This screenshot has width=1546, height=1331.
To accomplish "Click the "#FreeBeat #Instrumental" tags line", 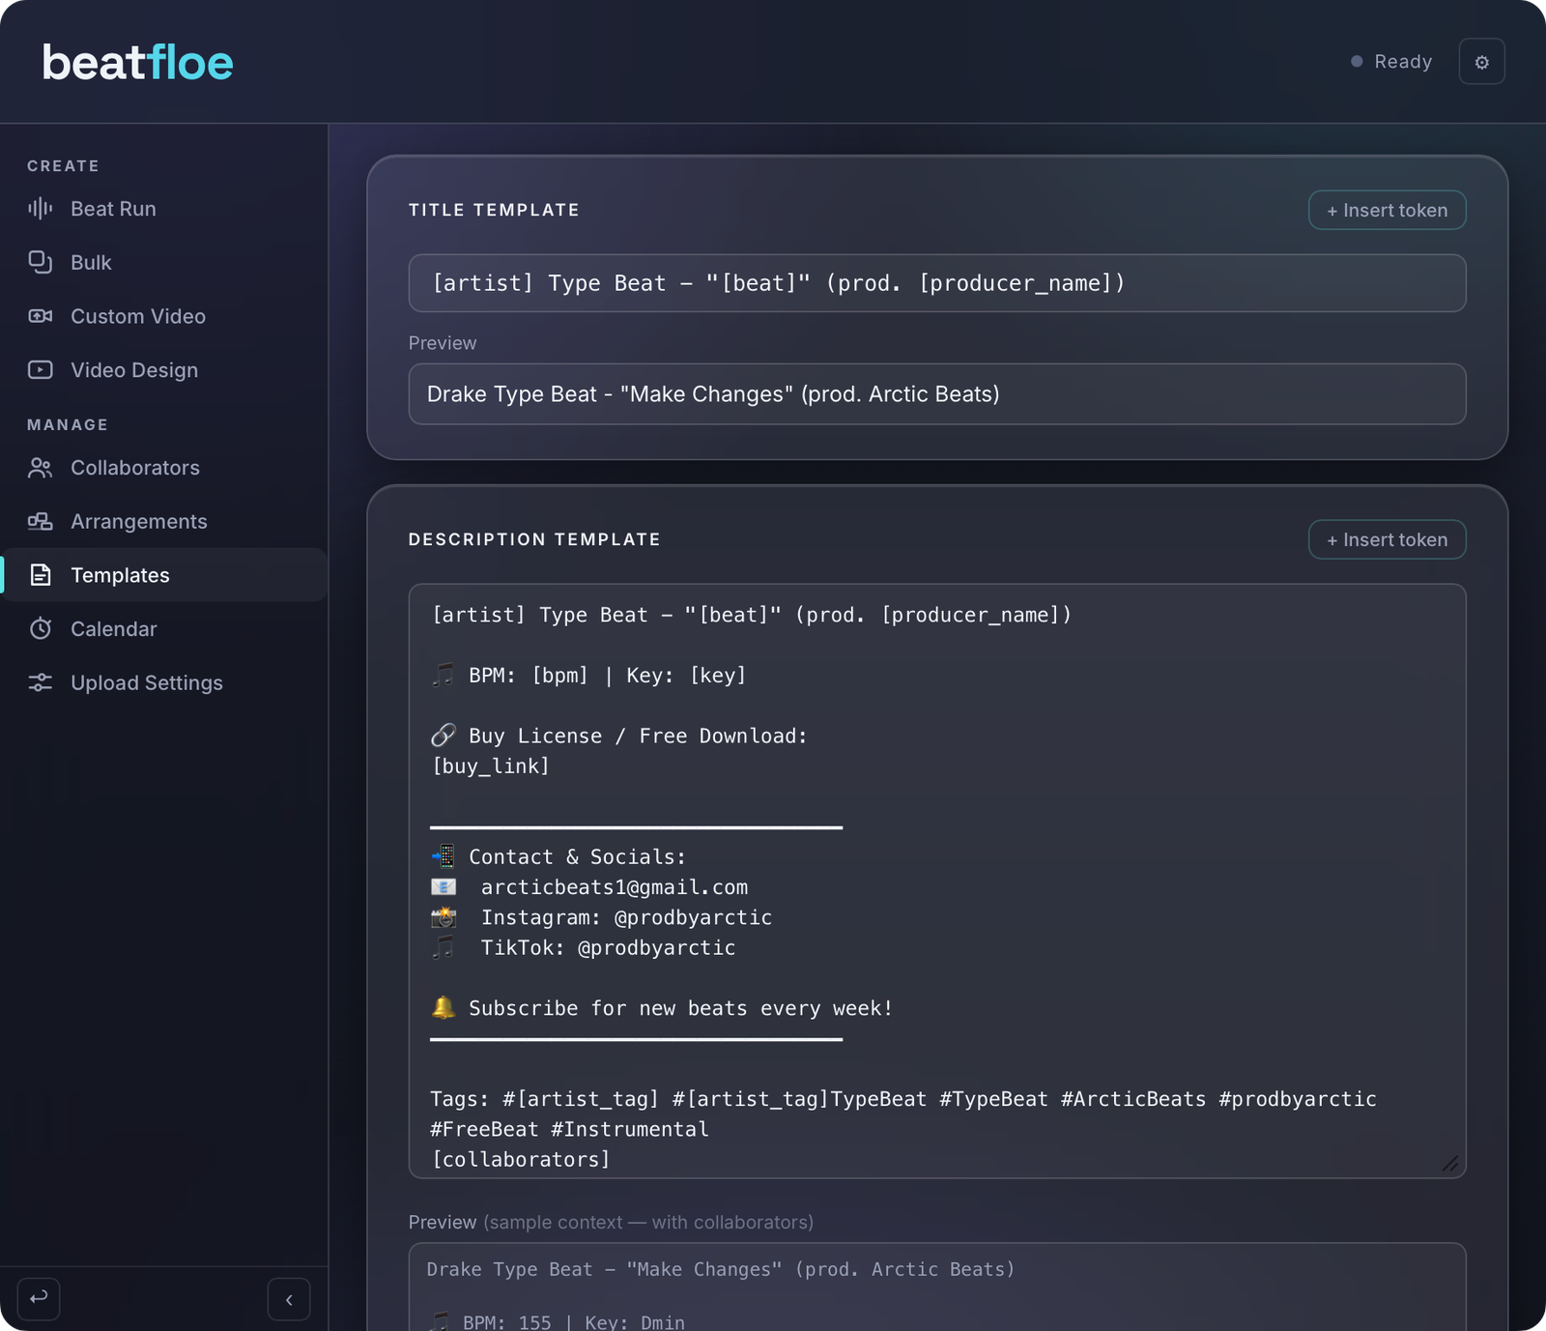I will pos(569,1130).
